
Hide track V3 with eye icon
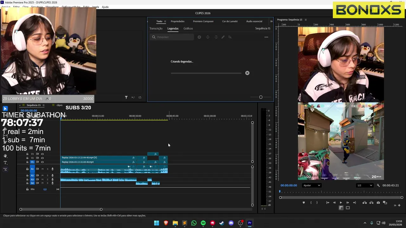click(x=42, y=154)
